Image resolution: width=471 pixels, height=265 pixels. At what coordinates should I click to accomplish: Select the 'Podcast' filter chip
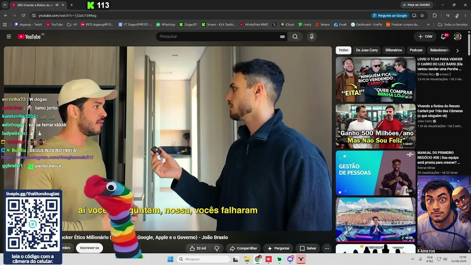point(416,50)
